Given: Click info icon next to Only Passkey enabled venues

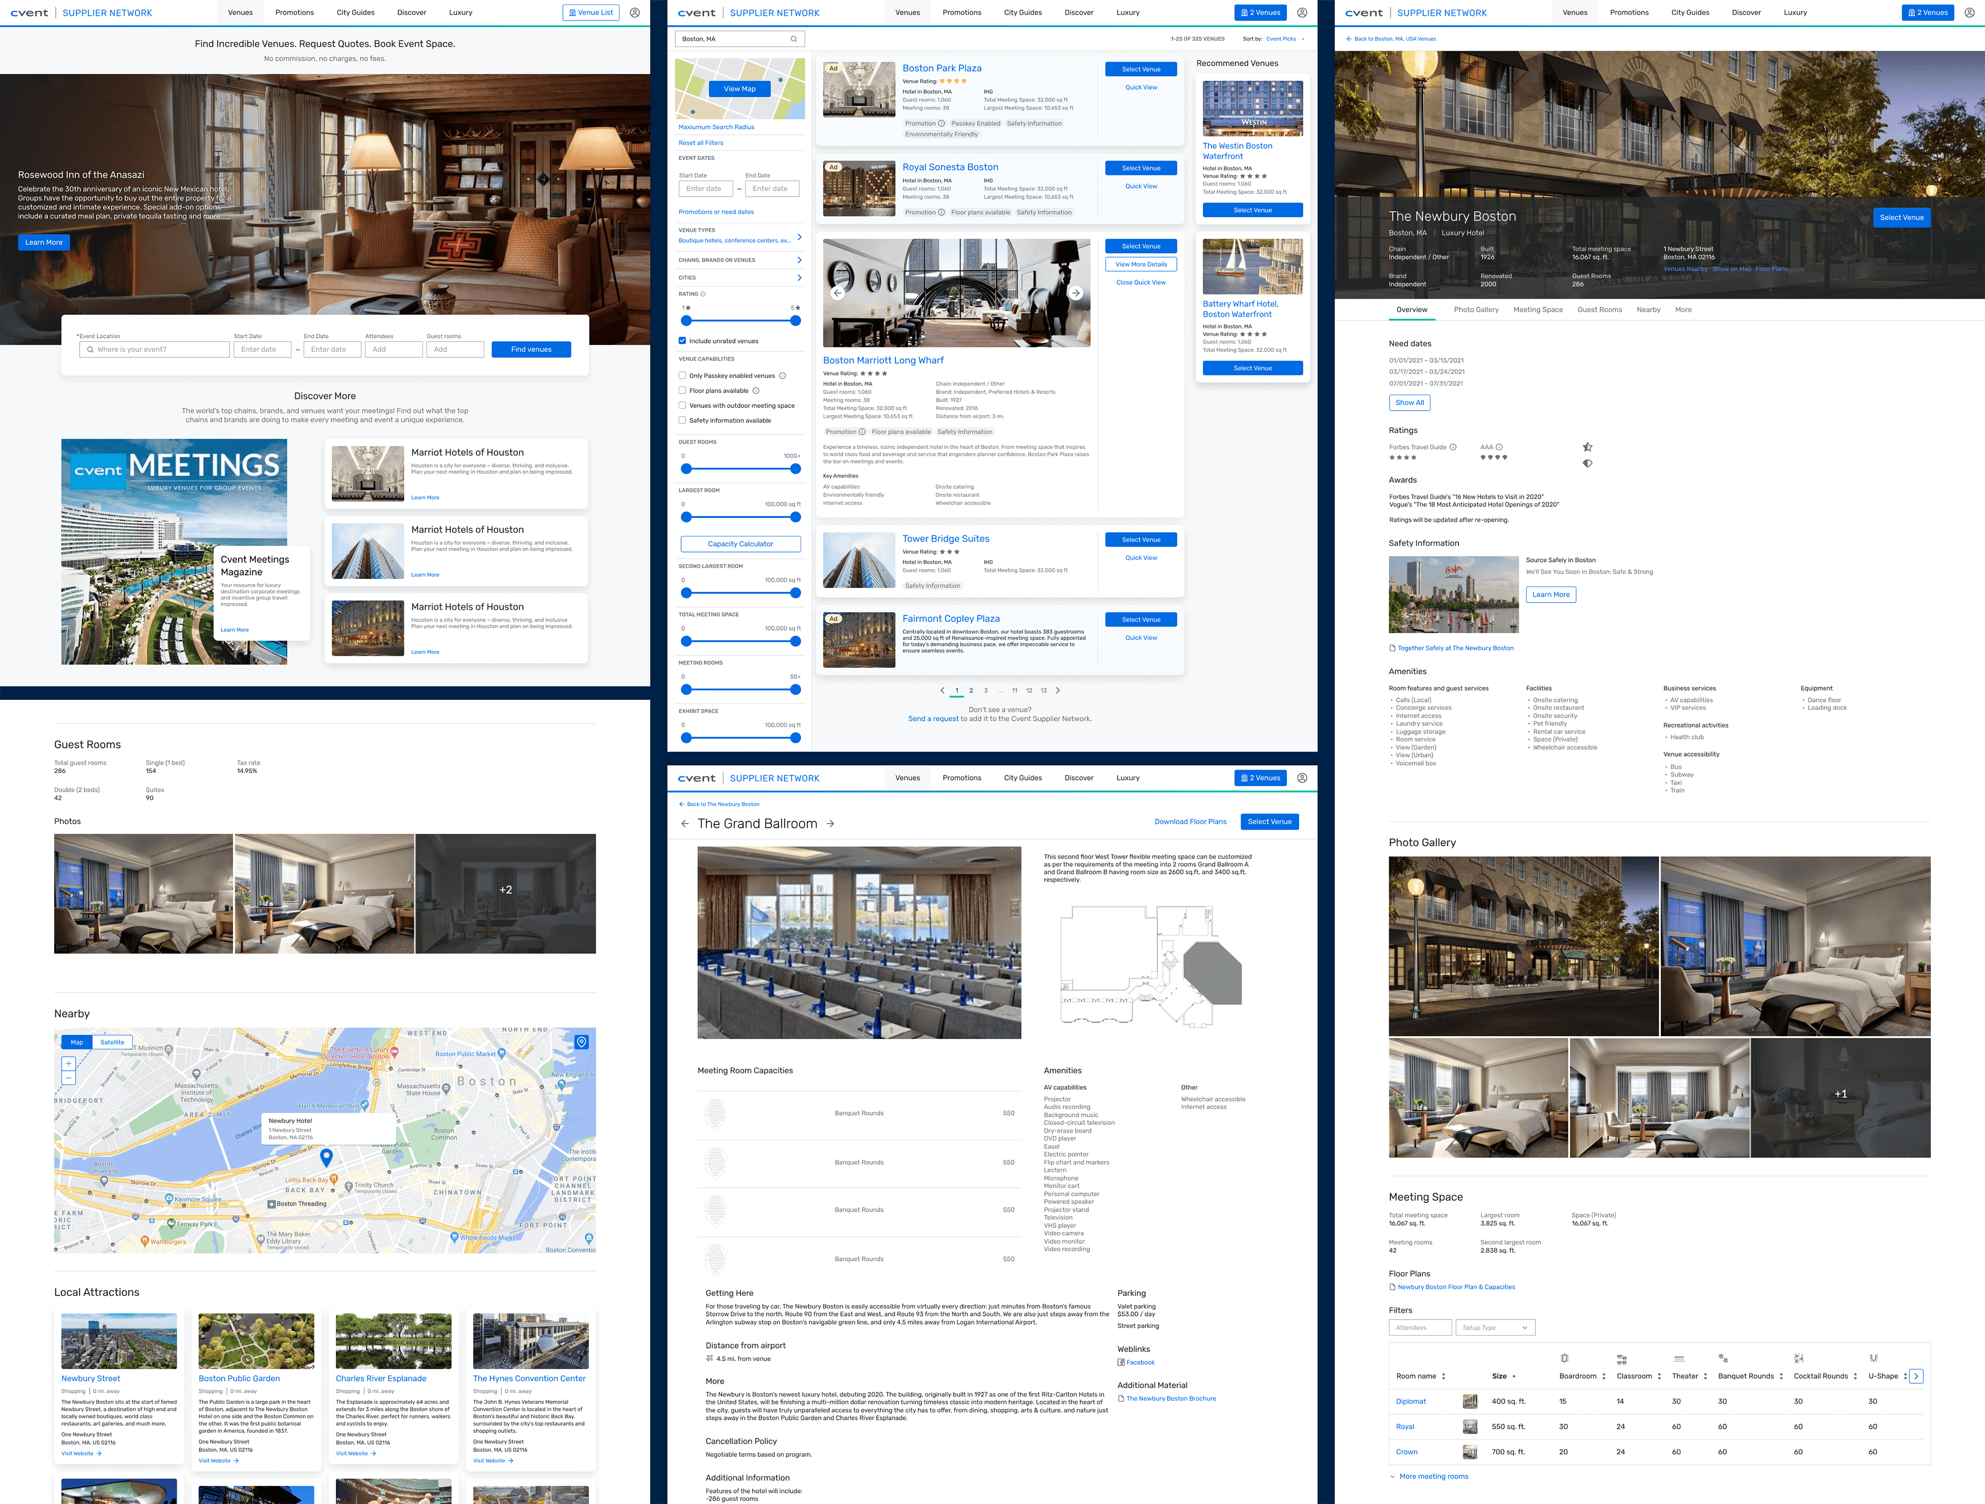Looking at the screenshot, I should (x=782, y=376).
